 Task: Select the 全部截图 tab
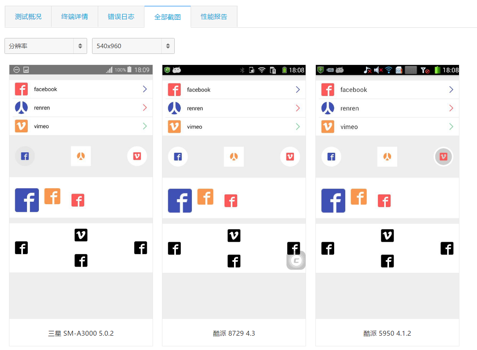(x=168, y=17)
